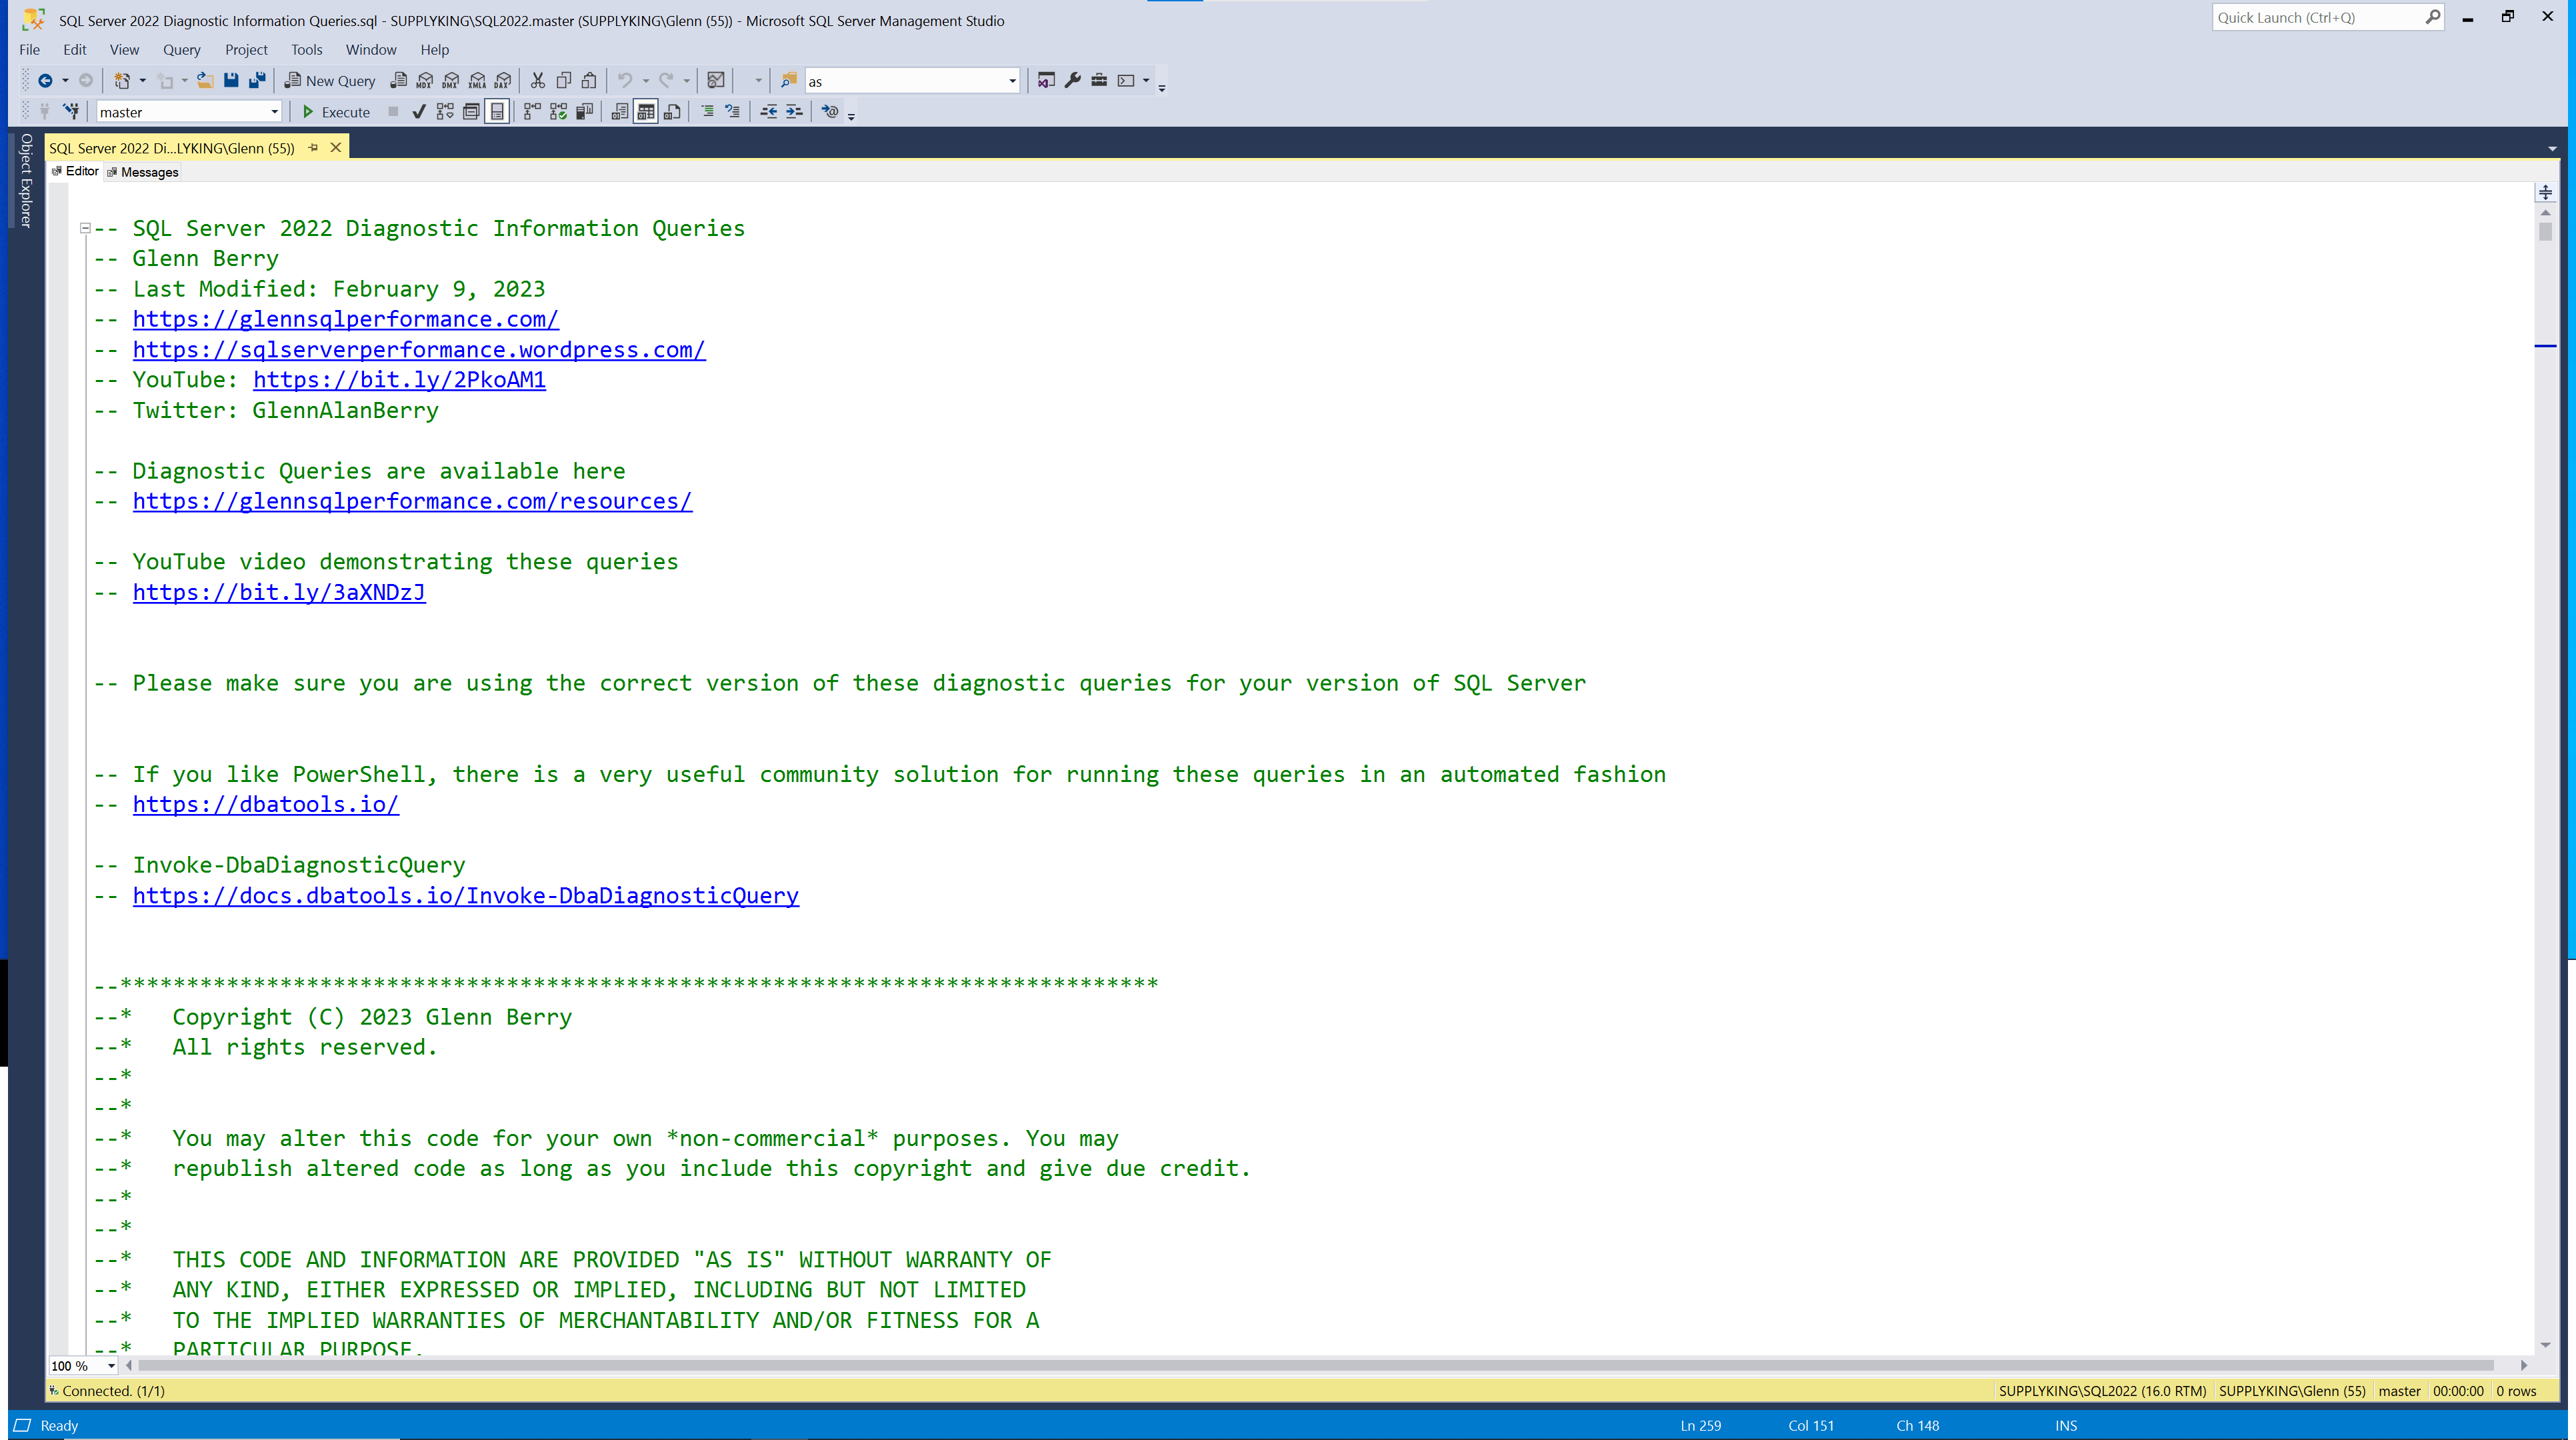Screen dimensions: 2576x1440
Task: Toggle IntelliSense Enabled button
Action: 497,112
